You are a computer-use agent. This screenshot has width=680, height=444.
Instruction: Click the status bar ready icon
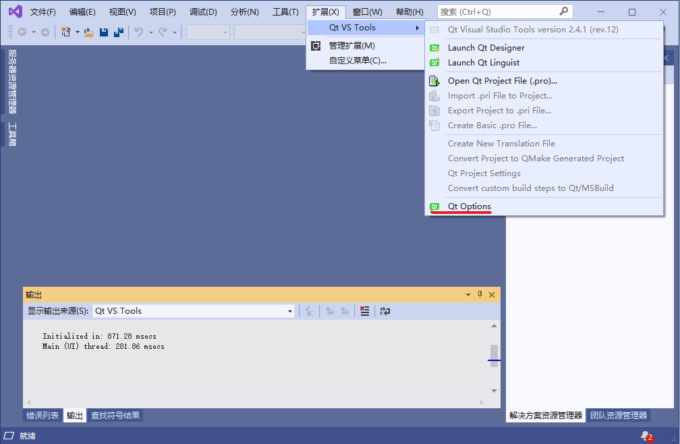9,436
